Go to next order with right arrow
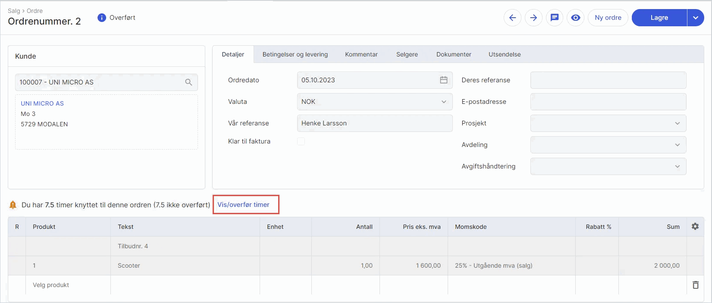This screenshot has height=303, width=712. point(533,18)
